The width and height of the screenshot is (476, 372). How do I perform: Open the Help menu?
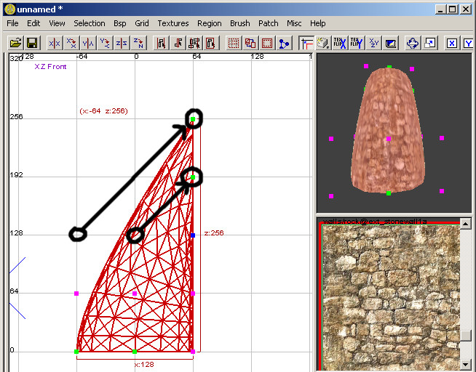click(317, 23)
